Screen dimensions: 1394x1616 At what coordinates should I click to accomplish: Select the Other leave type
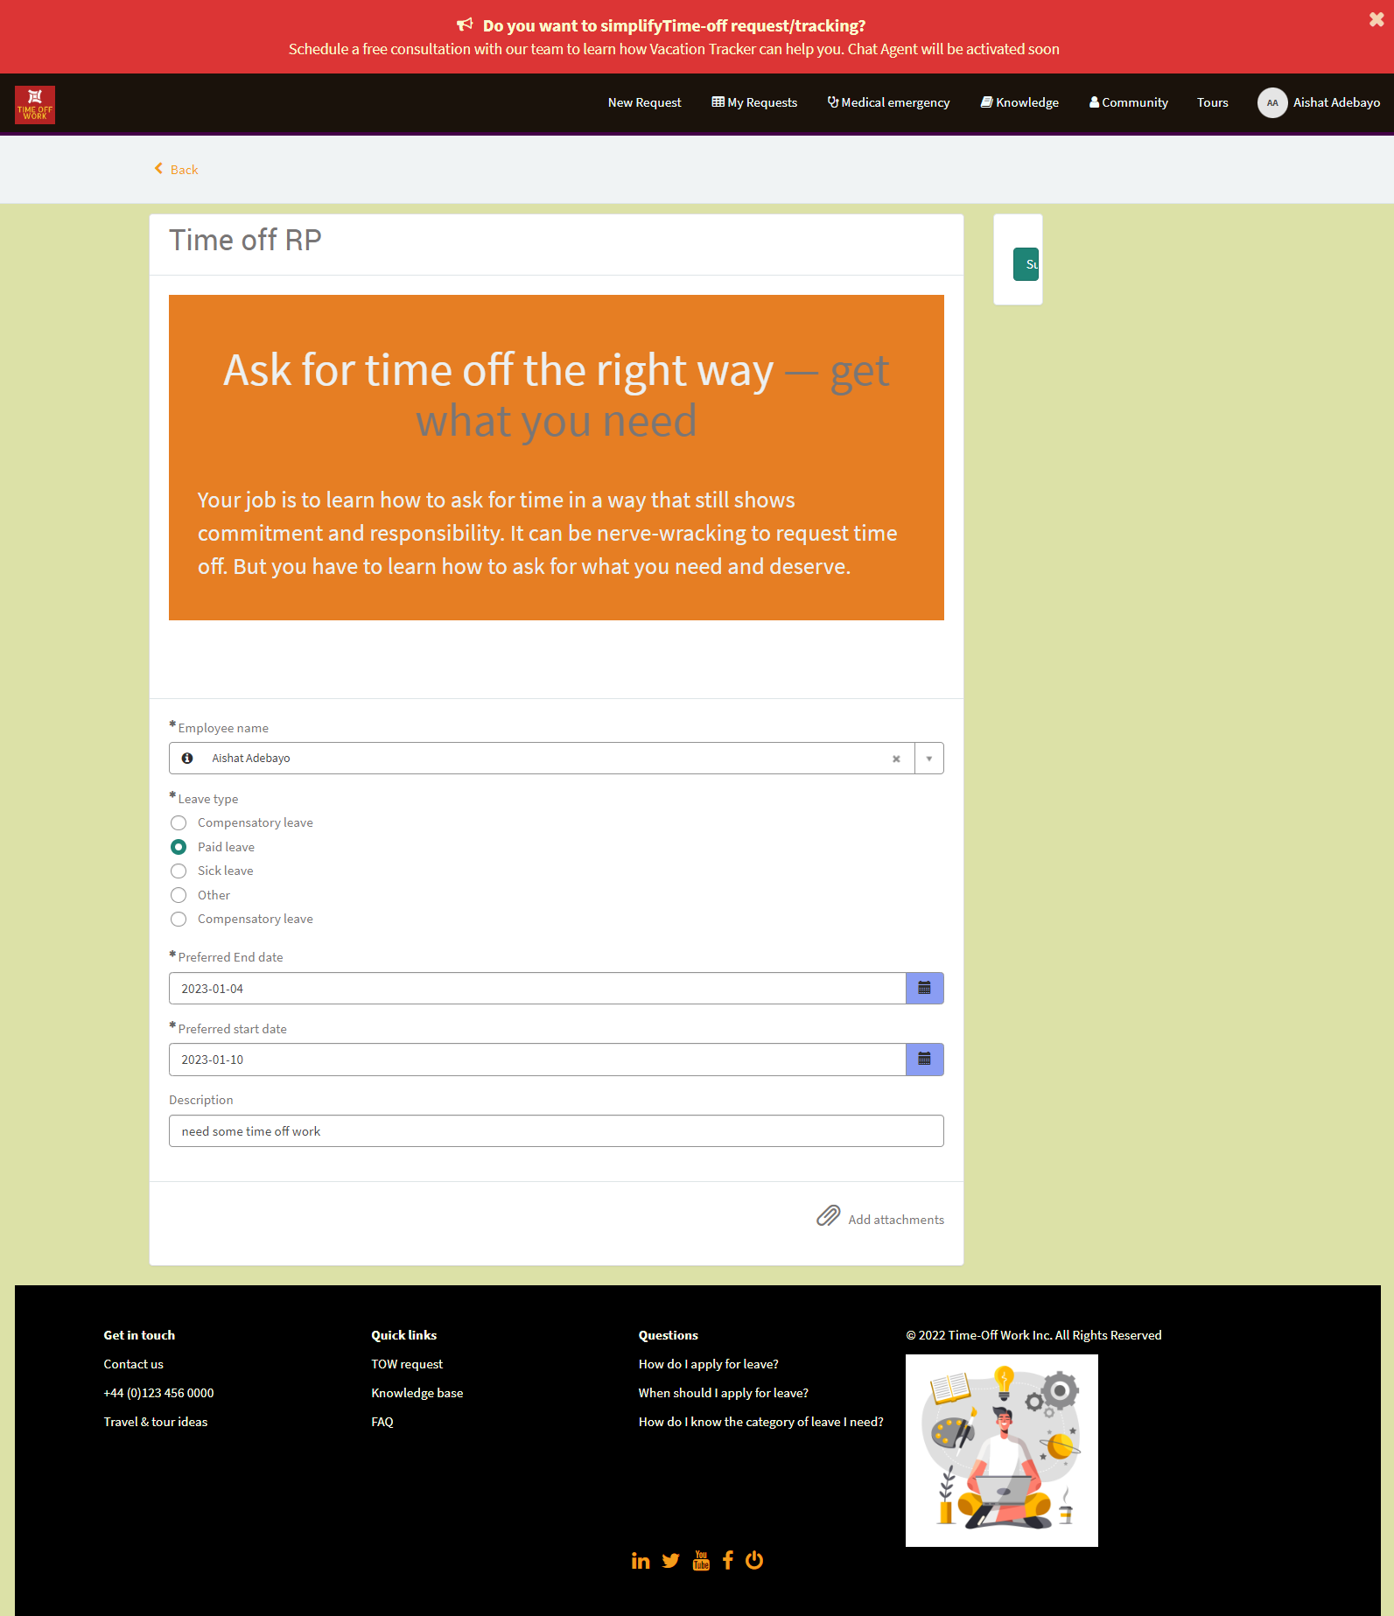179,895
